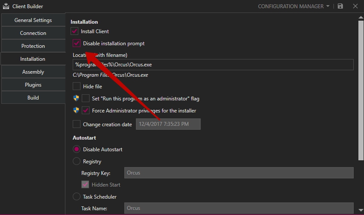Open the Connection tab
This screenshot has width=364, height=215.
coord(33,33)
